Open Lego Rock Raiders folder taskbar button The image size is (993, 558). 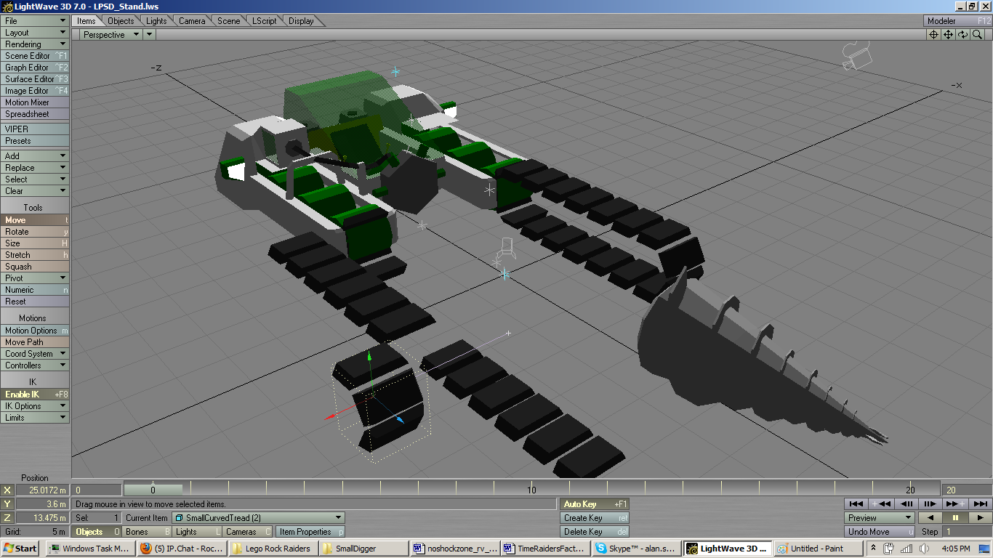[x=272, y=549]
